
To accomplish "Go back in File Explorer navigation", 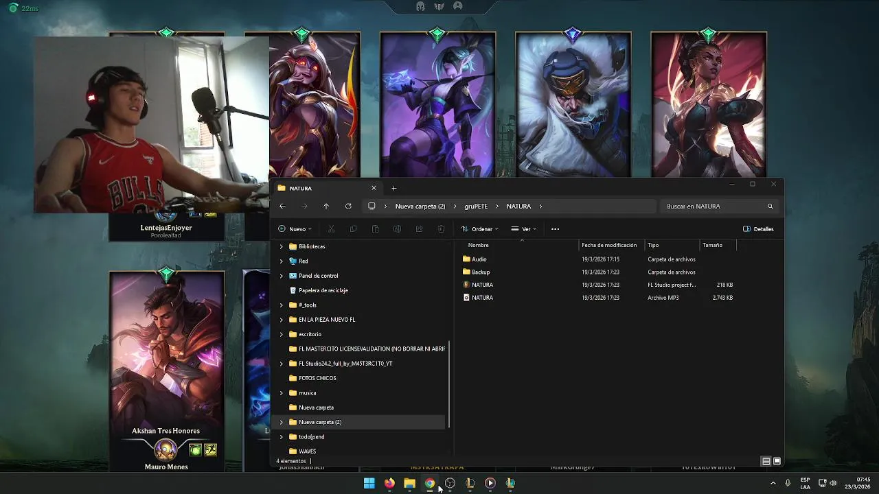I will click(282, 206).
